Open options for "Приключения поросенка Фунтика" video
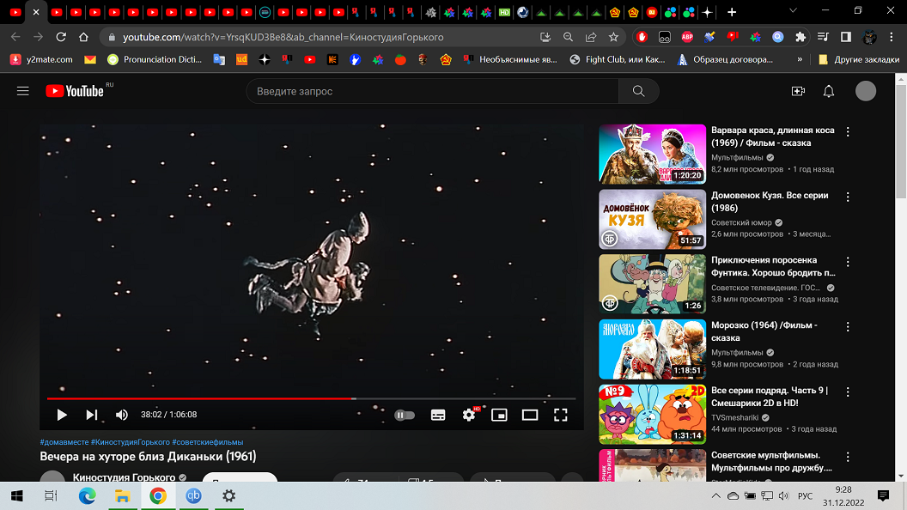This screenshot has width=907, height=510. click(x=848, y=262)
